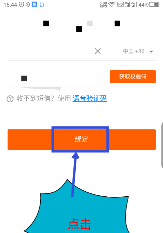Expand the country code arrow
The width and height of the screenshot is (163, 233).
pos(151,52)
